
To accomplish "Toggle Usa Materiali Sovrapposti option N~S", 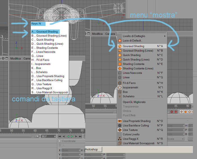I will pos(142,143).
